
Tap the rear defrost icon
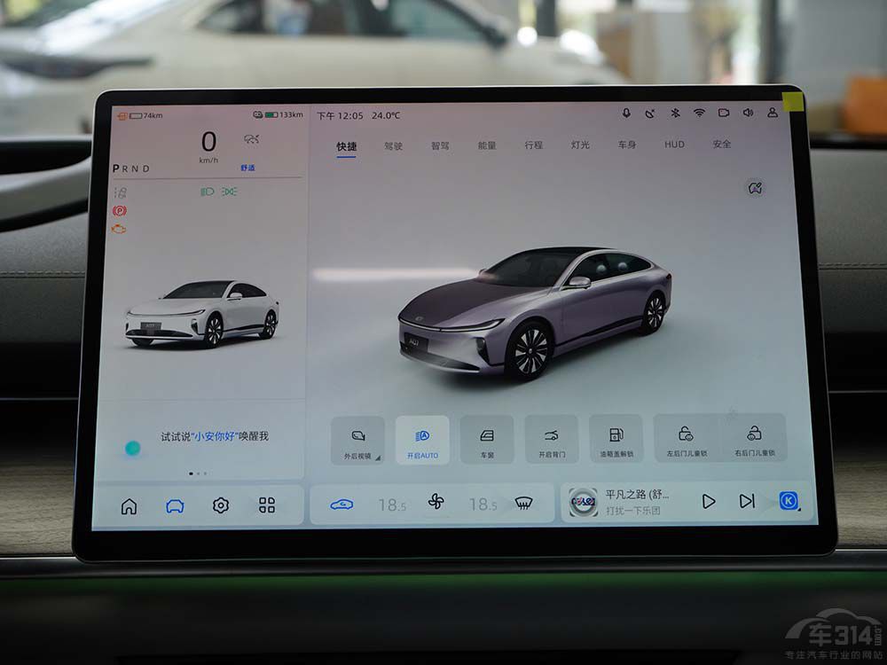pyautogui.click(x=524, y=503)
